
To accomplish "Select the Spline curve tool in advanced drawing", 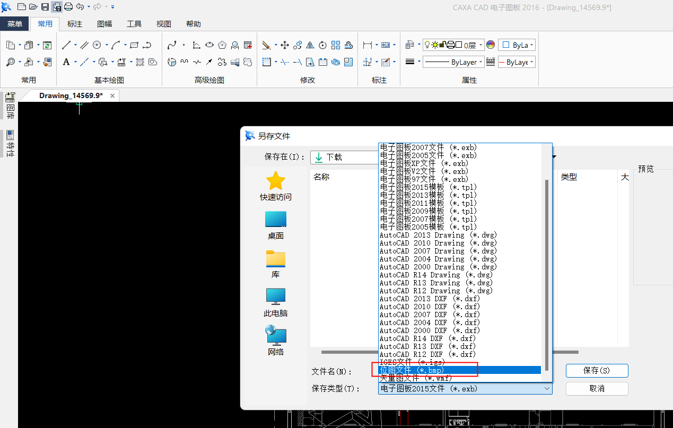I will [172, 45].
